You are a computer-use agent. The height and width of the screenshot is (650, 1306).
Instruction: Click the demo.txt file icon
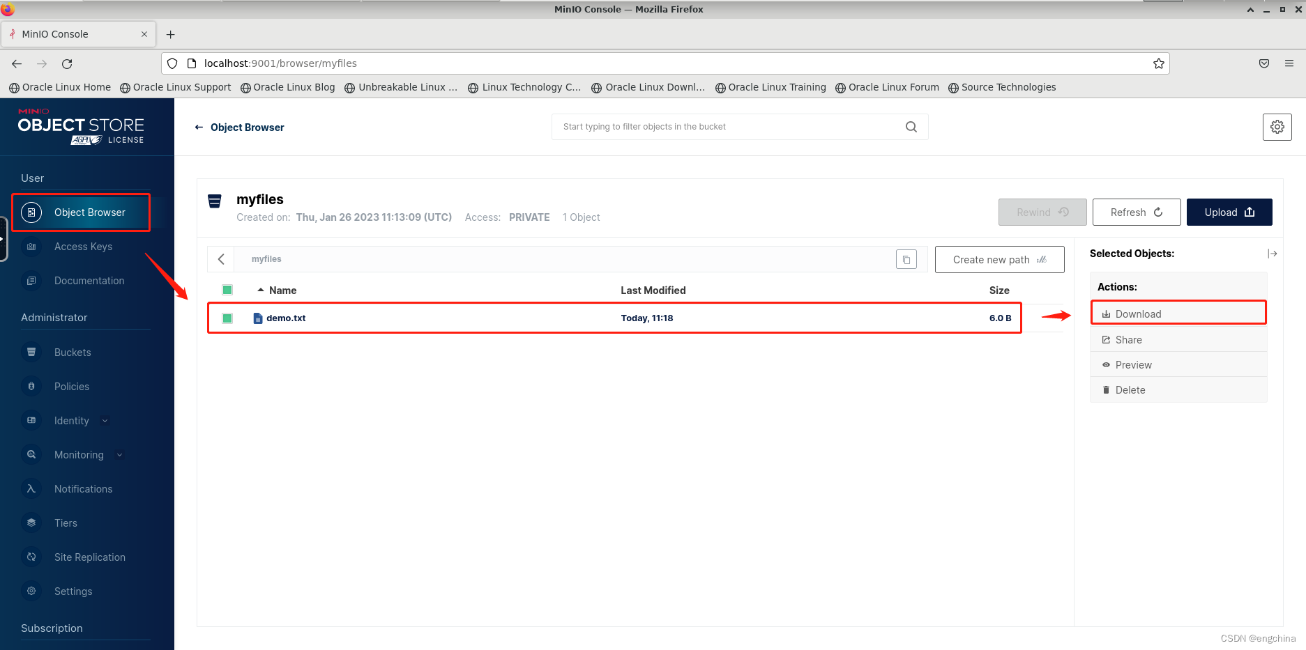258,318
